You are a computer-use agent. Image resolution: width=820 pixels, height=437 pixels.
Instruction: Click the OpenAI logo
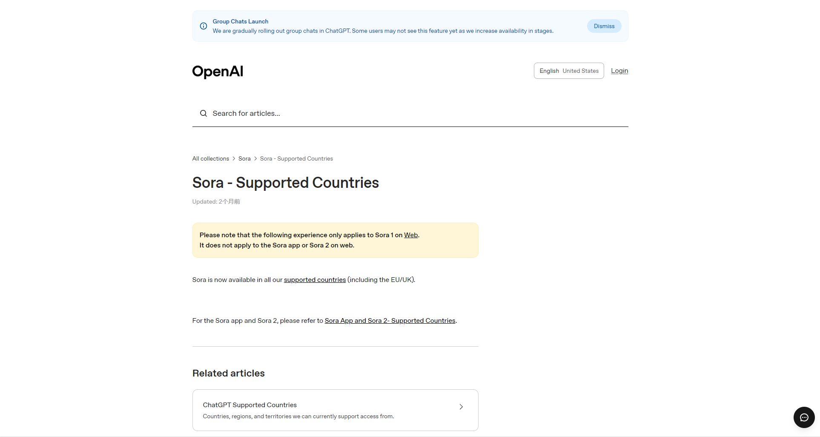click(218, 71)
